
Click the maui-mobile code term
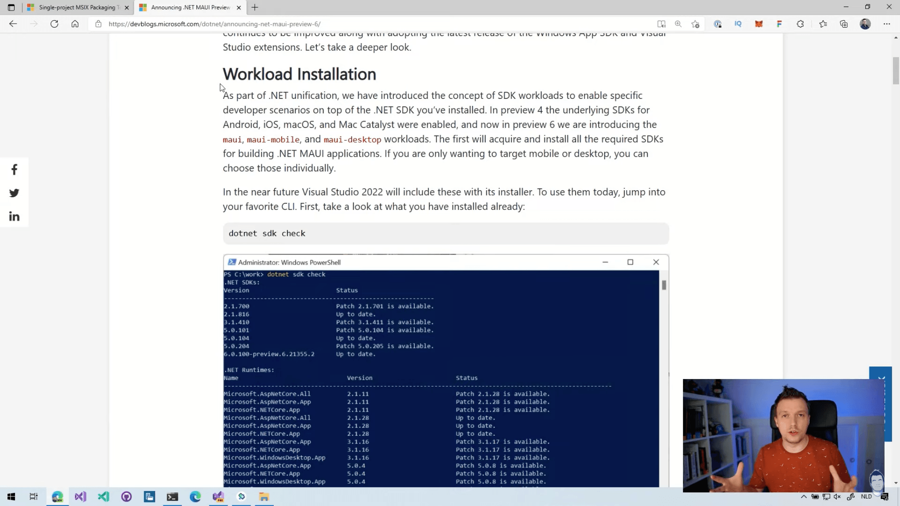[x=273, y=140]
